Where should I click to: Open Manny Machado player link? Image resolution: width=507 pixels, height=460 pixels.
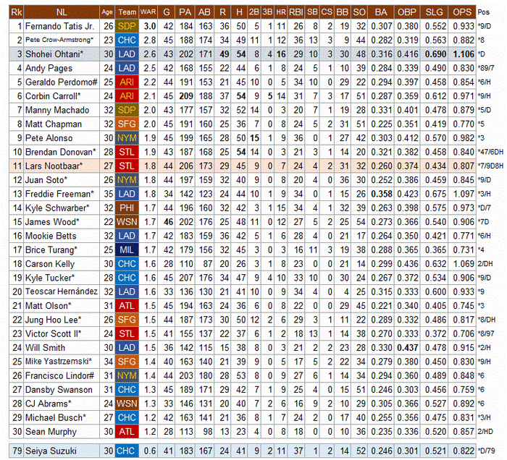click(x=57, y=110)
